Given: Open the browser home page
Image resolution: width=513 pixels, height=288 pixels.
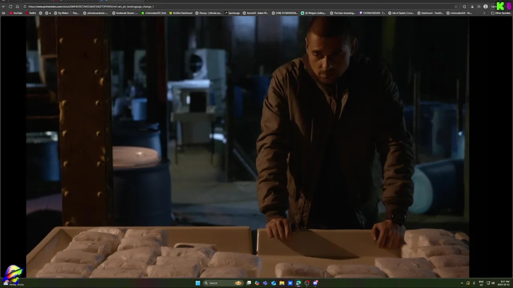Looking at the screenshot, I should (17, 6).
